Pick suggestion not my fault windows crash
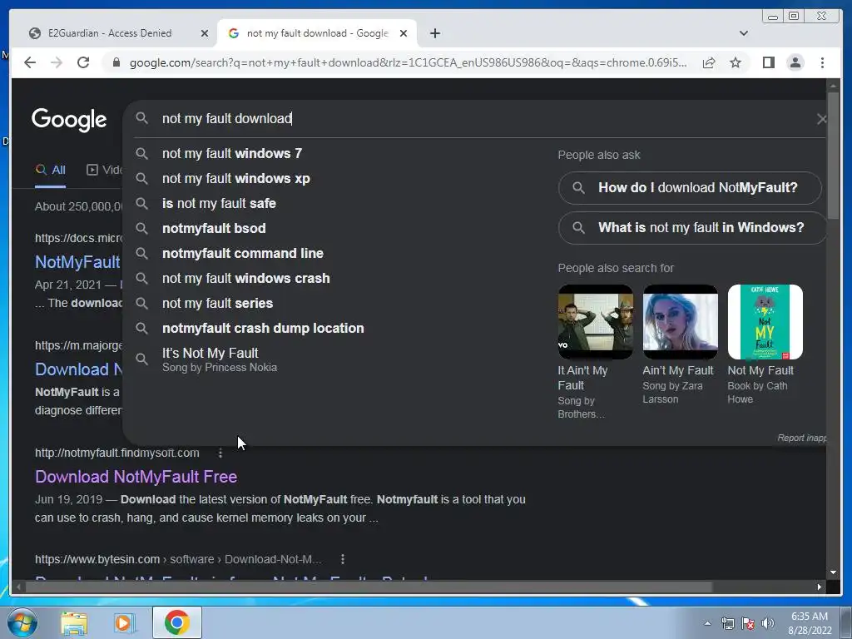Screen dimensions: 852x639 point(245,278)
